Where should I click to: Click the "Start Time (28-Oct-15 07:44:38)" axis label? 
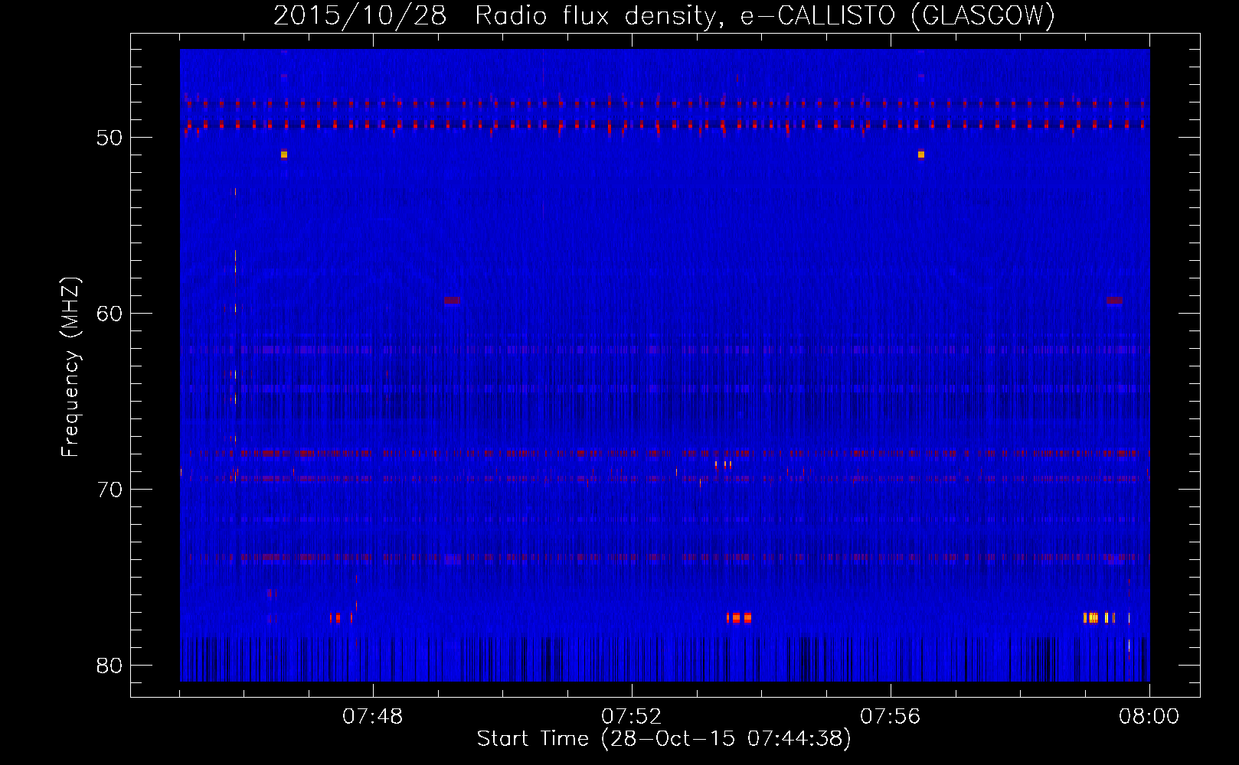[664, 739]
